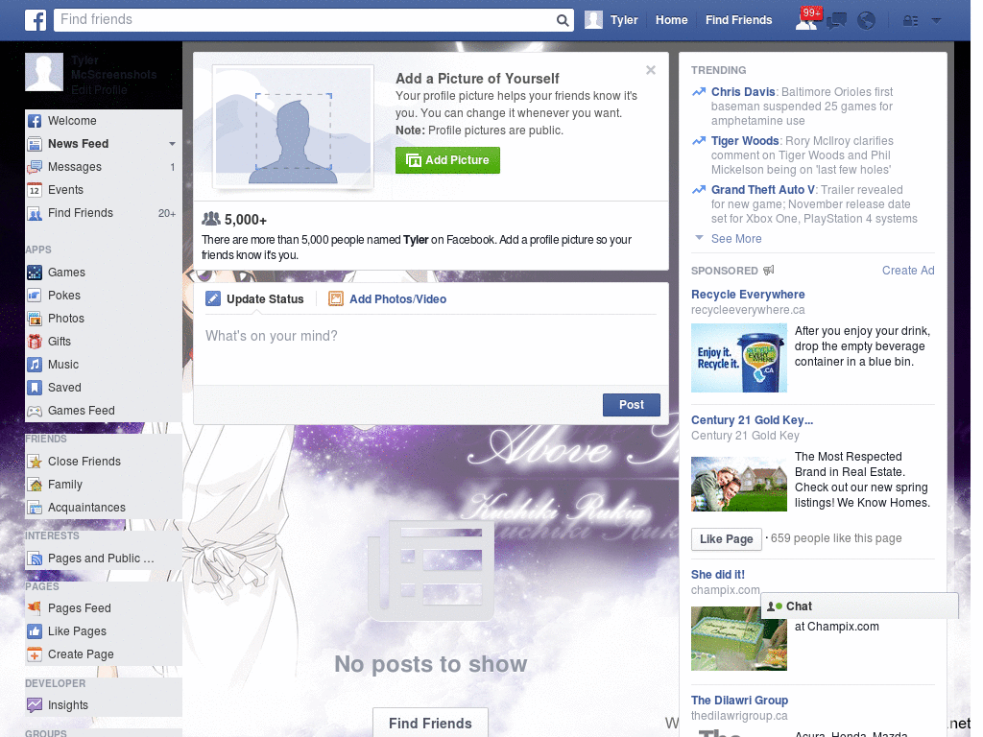This screenshot has height=737, width=983.
Task: Open account menu dropdown arrow
Action: pos(936,21)
